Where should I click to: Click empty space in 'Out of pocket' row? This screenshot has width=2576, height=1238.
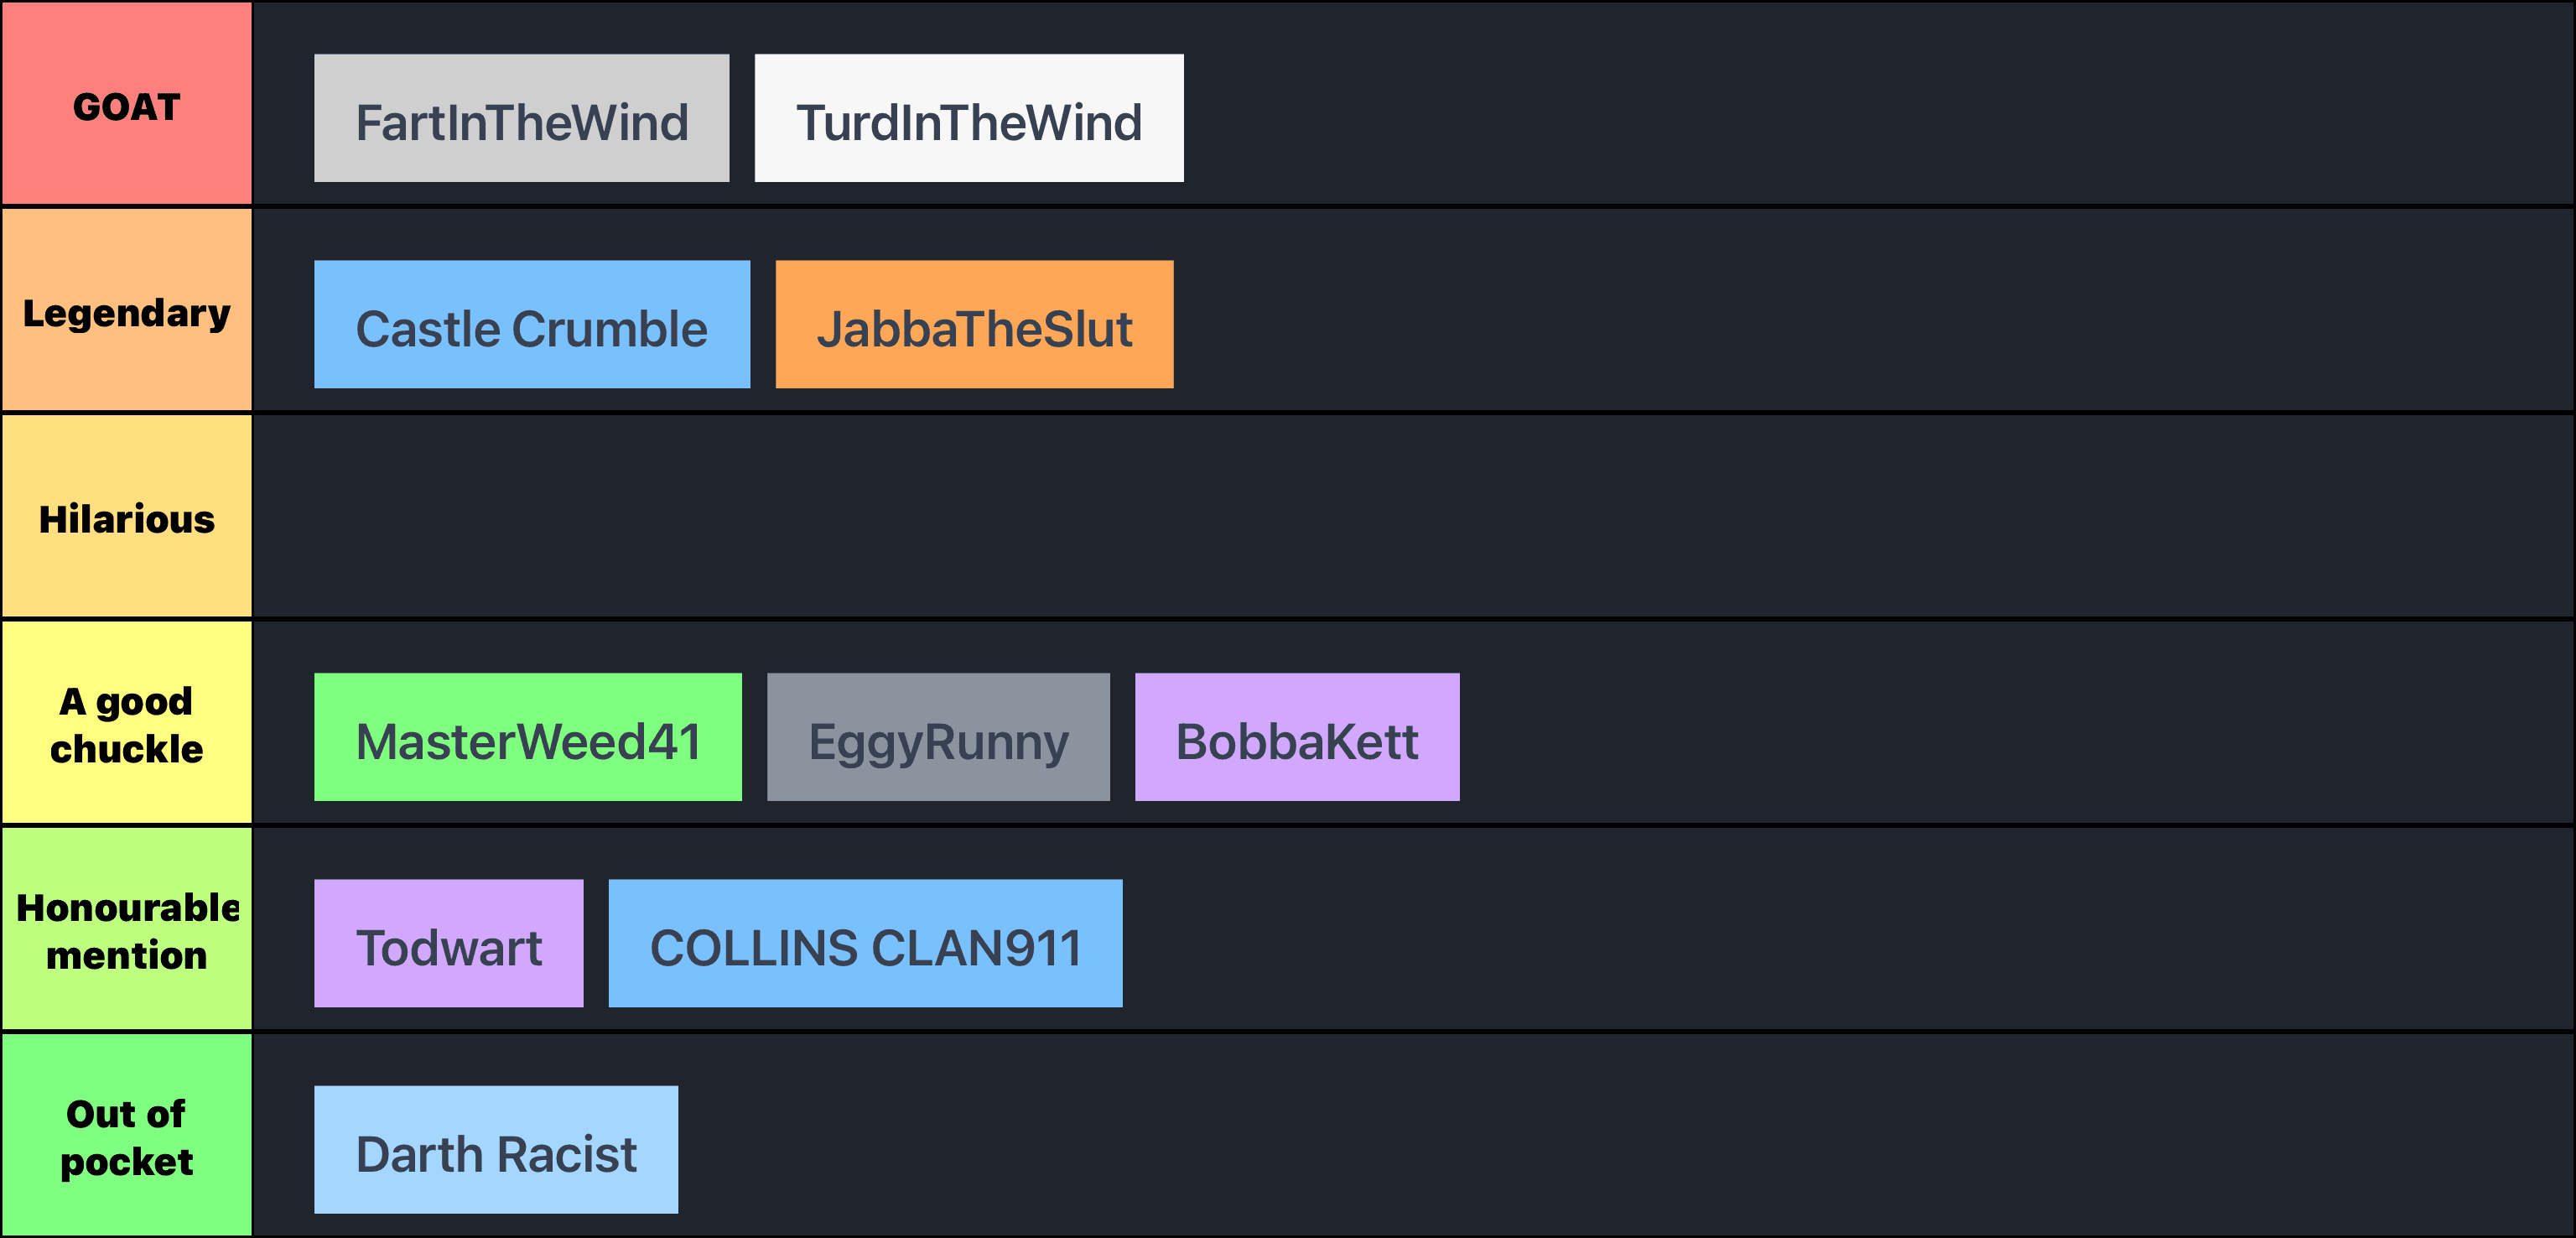1600,1136
